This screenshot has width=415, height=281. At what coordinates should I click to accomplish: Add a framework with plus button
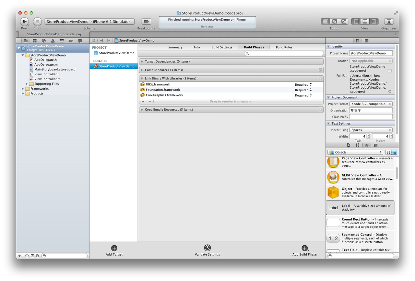pos(143,101)
